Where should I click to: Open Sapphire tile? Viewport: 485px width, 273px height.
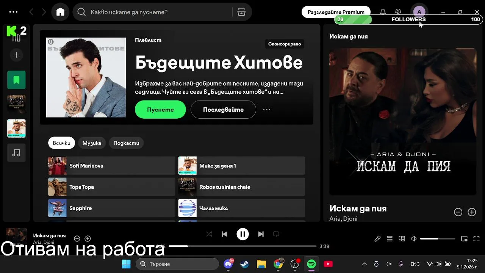coord(111,208)
